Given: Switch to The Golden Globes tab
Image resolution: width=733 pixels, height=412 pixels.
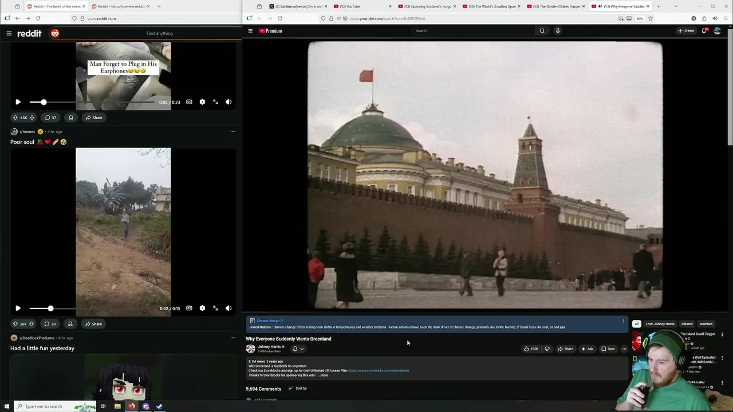Looking at the screenshot, I should click(x=555, y=6).
